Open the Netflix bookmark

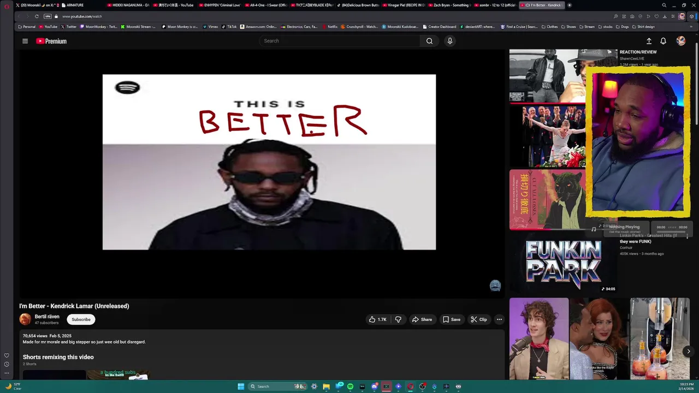[x=330, y=27]
